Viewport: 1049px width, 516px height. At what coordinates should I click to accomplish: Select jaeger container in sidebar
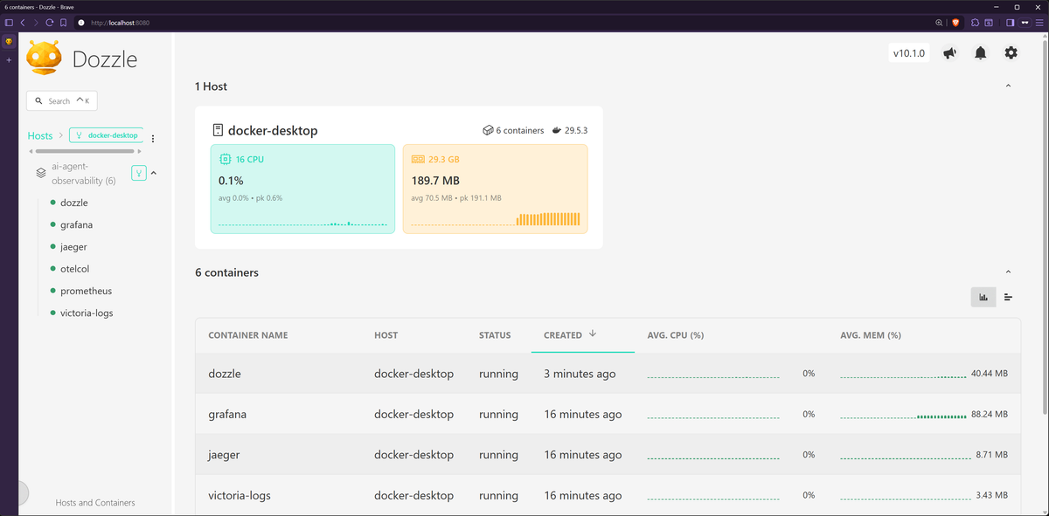(x=73, y=247)
